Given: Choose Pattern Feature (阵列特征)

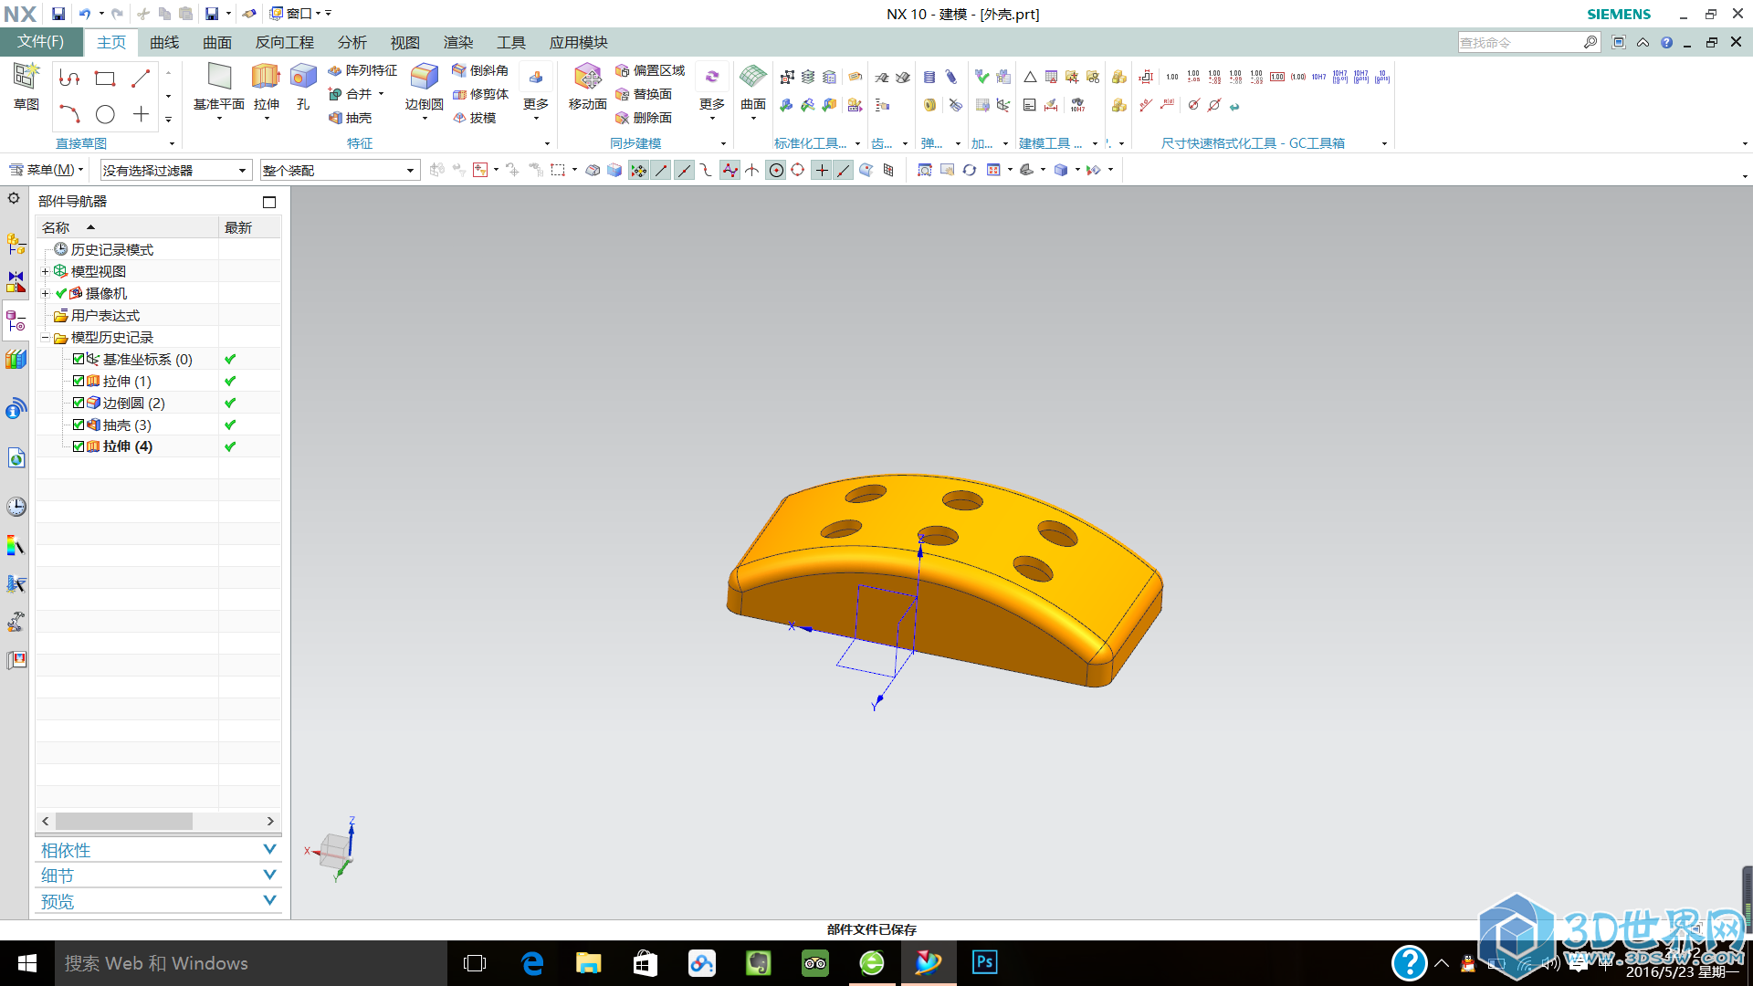Looking at the screenshot, I should coord(362,70).
